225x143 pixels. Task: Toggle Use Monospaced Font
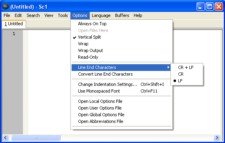(122, 91)
